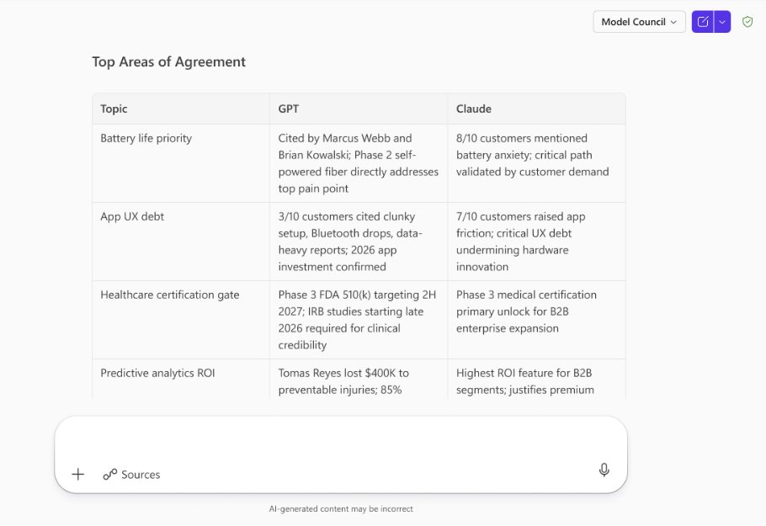Select the GPT column header

289,109
